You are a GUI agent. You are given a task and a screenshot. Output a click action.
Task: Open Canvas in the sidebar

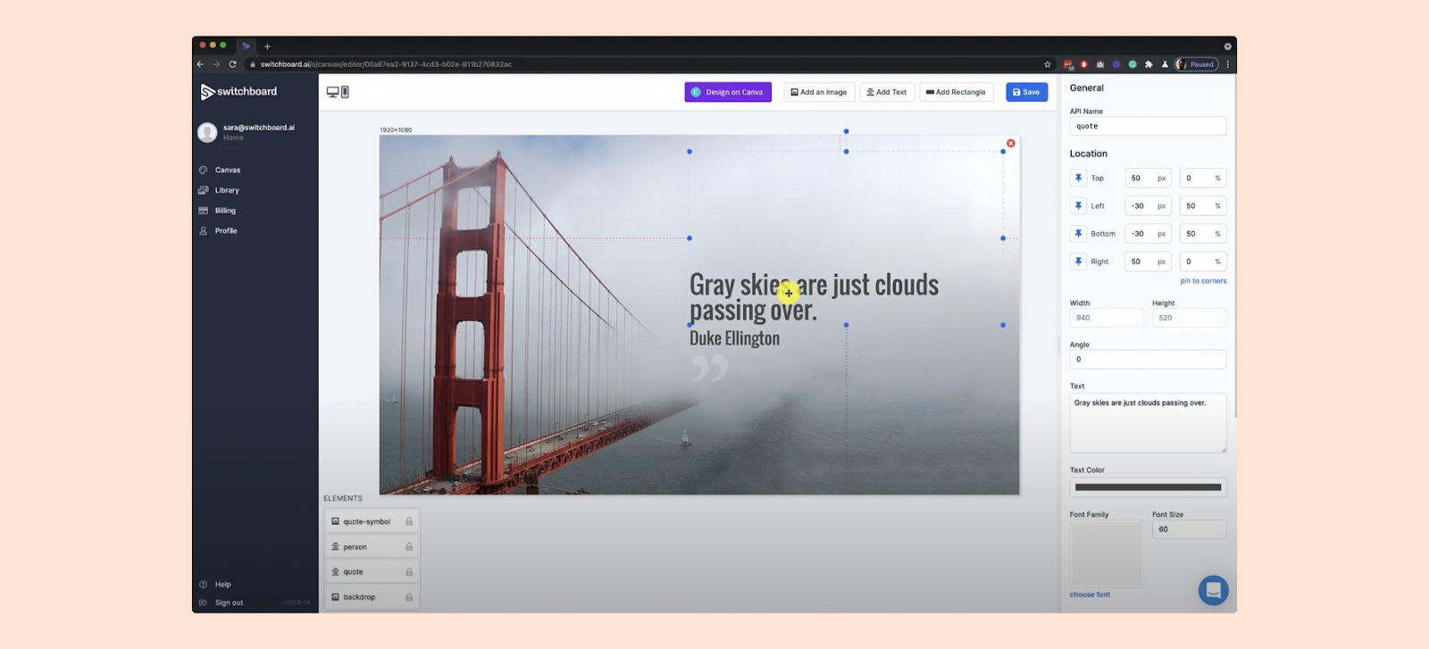(x=227, y=170)
